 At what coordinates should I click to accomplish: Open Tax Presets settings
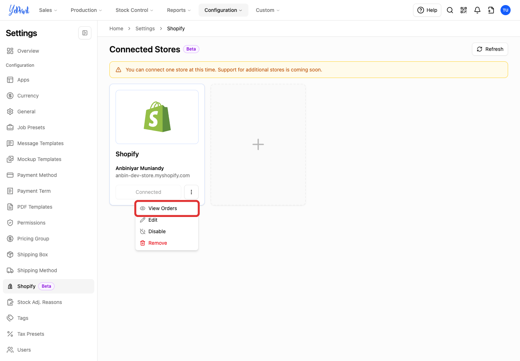pos(48,334)
